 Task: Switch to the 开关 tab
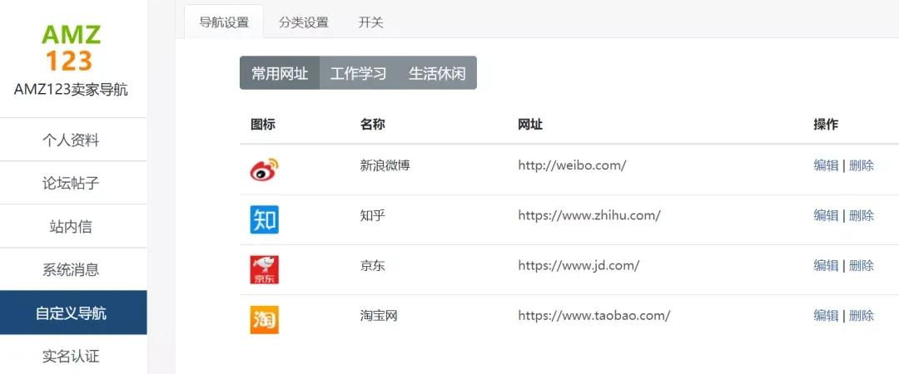tap(371, 23)
